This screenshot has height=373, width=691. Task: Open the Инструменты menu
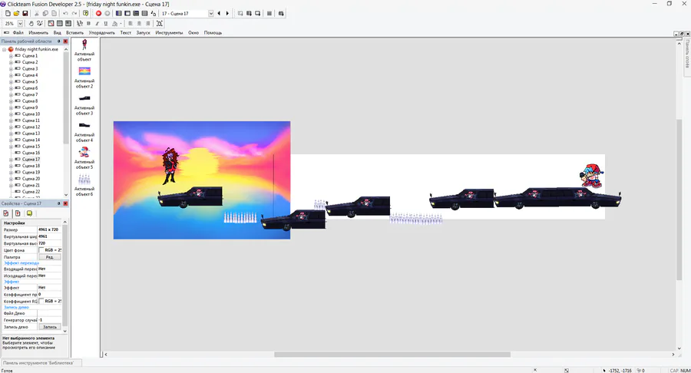tap(169, 32)
